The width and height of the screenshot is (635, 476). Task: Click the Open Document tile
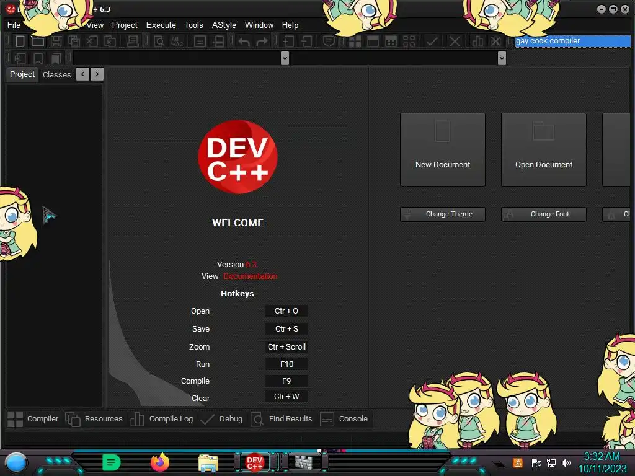click(544, 149)
